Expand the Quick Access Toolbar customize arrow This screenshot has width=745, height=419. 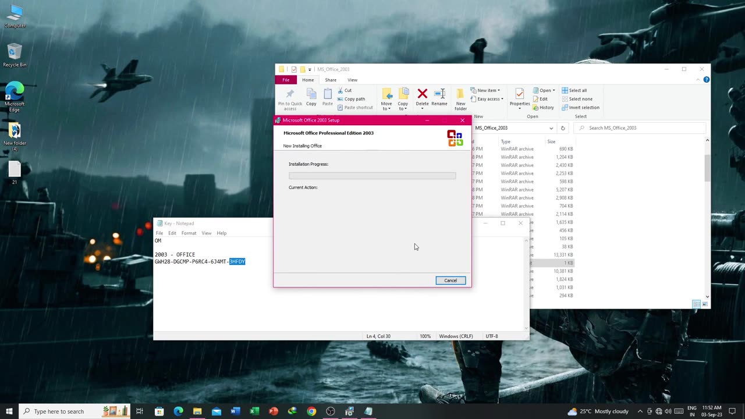pos(310,69)
